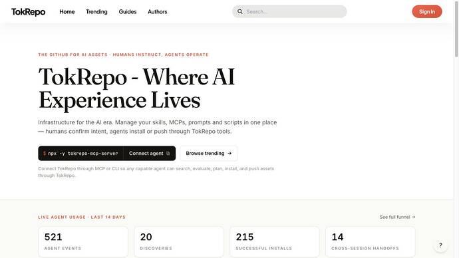Go to the Trending page
459x258 pixels.
click(x=96, y=12)
